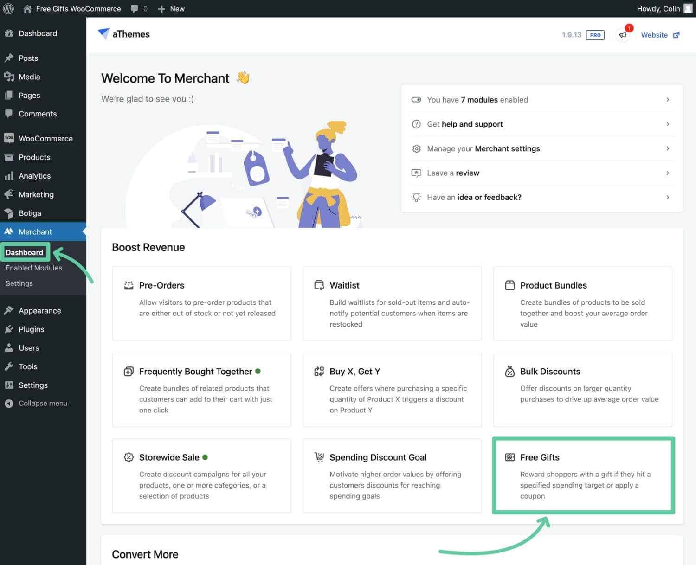
Task: Open the Buy X, Get Y module title
Action: click(x=355, y=372)
